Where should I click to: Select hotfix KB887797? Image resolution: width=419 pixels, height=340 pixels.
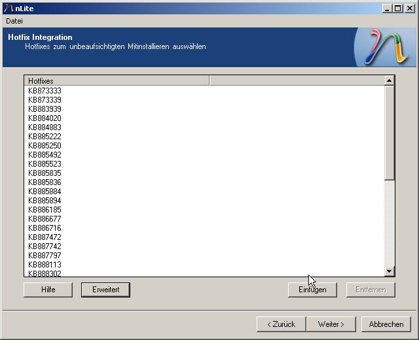(x=45, y=256)
